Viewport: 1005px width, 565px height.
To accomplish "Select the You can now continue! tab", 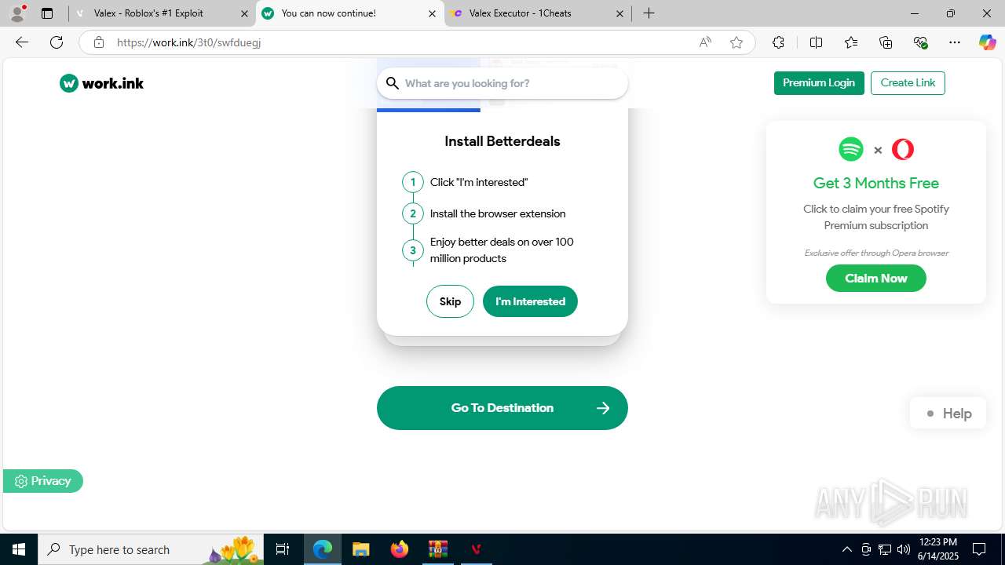I will tap(350, 13).
